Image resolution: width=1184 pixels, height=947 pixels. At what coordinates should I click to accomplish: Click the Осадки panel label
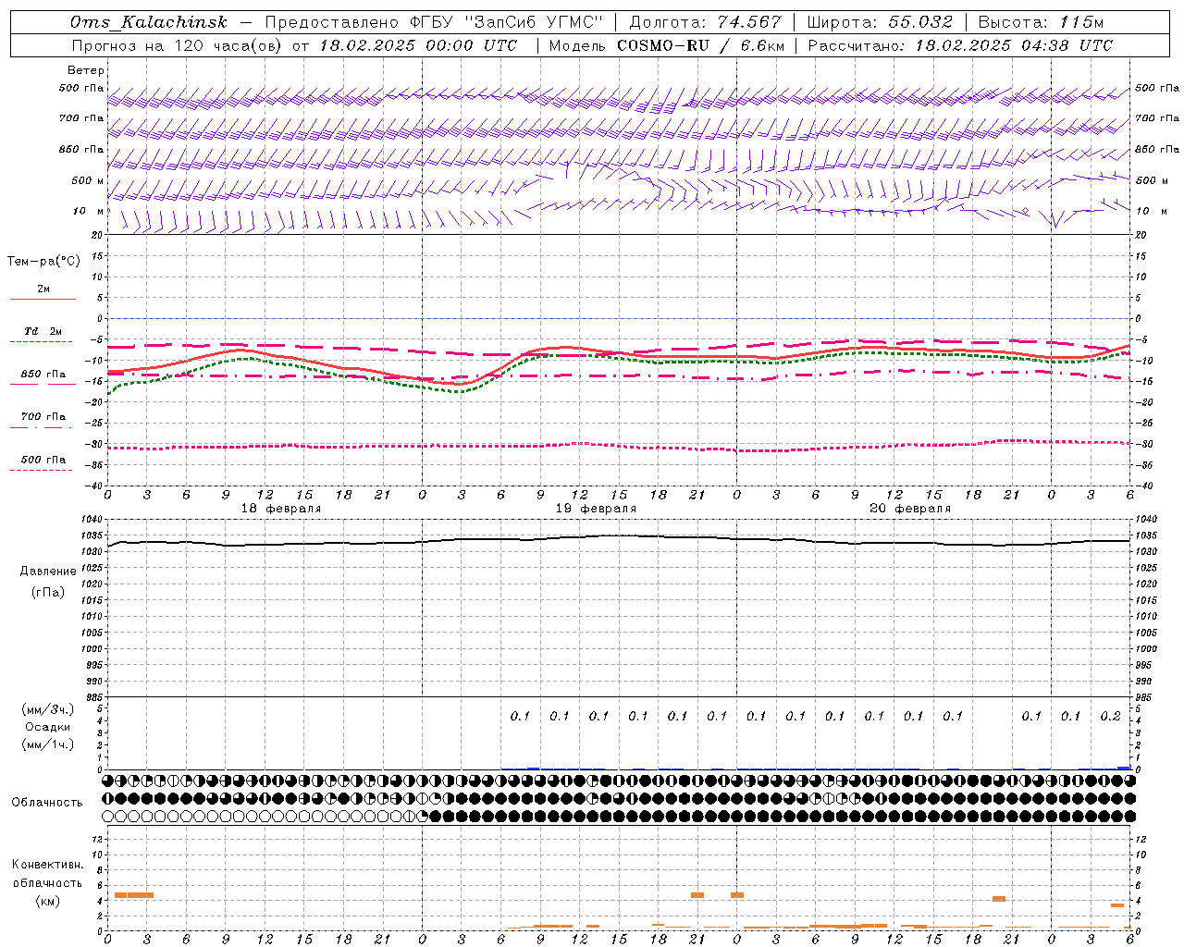[48, 727]
